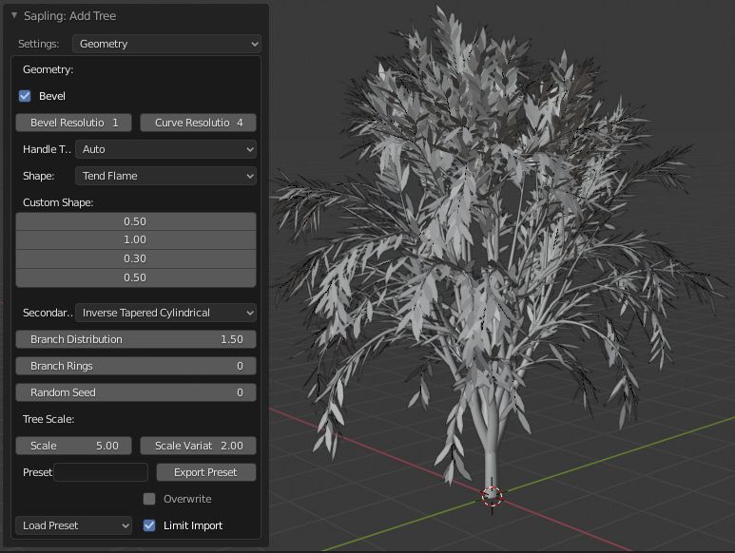Click the Random Seed field
Screen dimensions: 735x553
click(135, 392)
